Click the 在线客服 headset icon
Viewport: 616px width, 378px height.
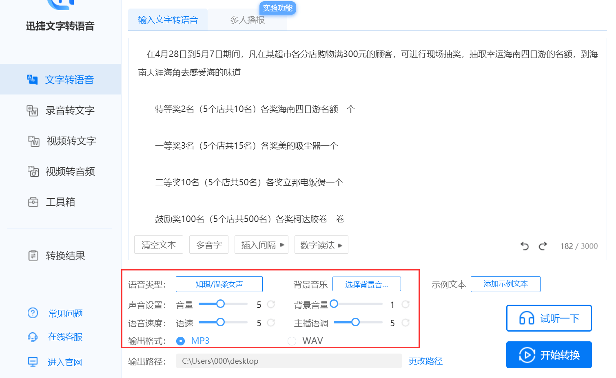pos(33,337)
